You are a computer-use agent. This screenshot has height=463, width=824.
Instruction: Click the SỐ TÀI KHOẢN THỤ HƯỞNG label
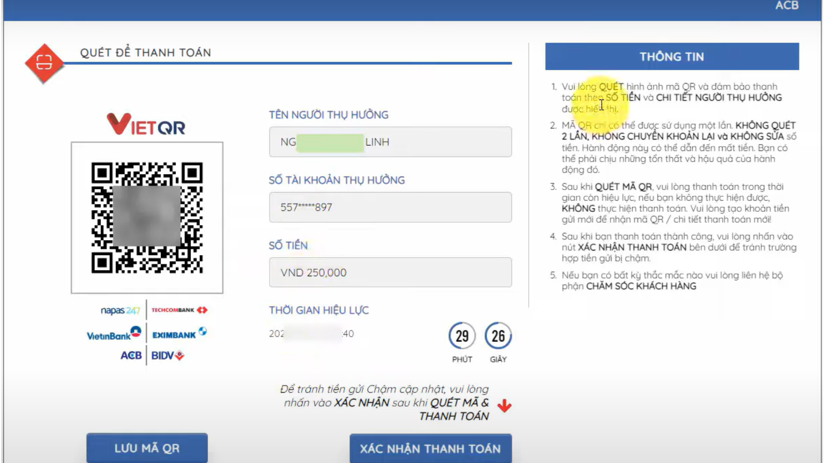pyautogui.click(x=336, y=180)
